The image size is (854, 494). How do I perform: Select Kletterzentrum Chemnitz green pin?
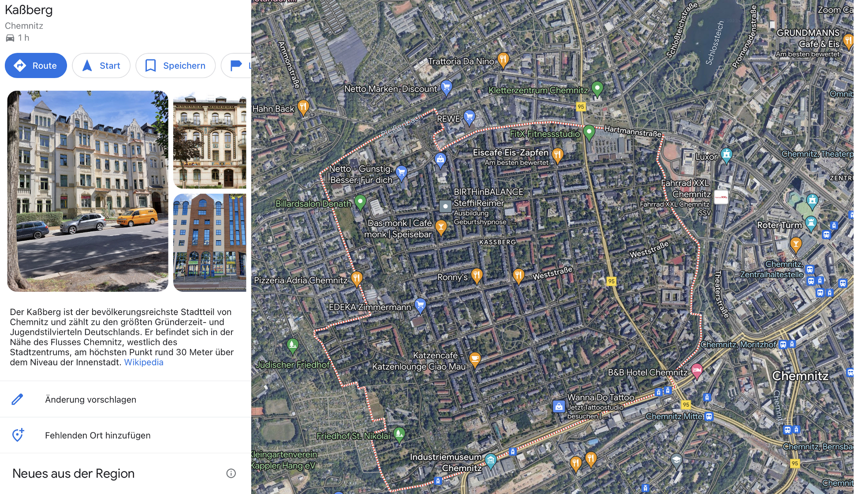tap(597, 88)
